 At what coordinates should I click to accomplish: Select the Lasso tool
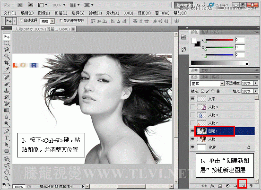point(7,50)
